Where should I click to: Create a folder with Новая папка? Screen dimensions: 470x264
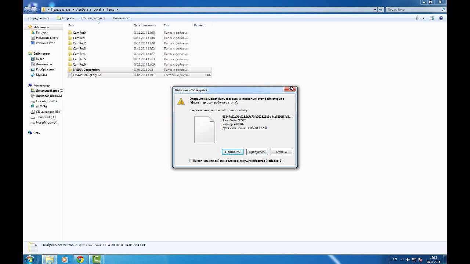pos(122,18)
